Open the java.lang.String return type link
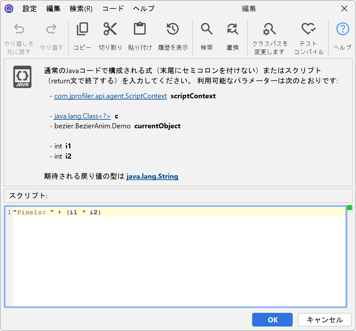Viewport: 356px width, 331px height. coord(152,177)
